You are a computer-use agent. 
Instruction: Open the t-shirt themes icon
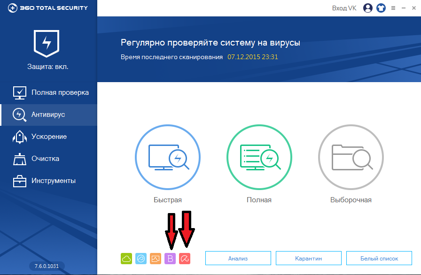pyautogui.click(x=381, y=8)
